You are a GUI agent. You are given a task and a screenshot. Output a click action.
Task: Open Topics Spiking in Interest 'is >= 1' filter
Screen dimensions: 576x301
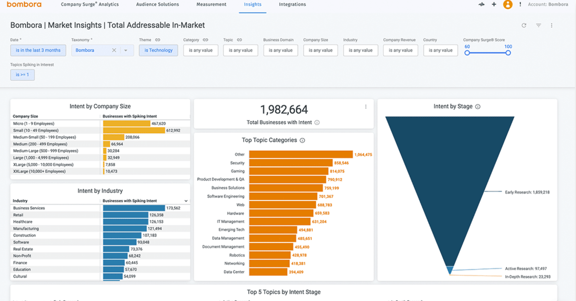[x=22, y=75]
